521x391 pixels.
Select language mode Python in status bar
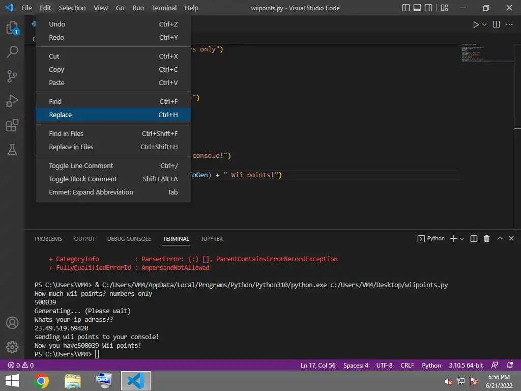tap(431, 365)
